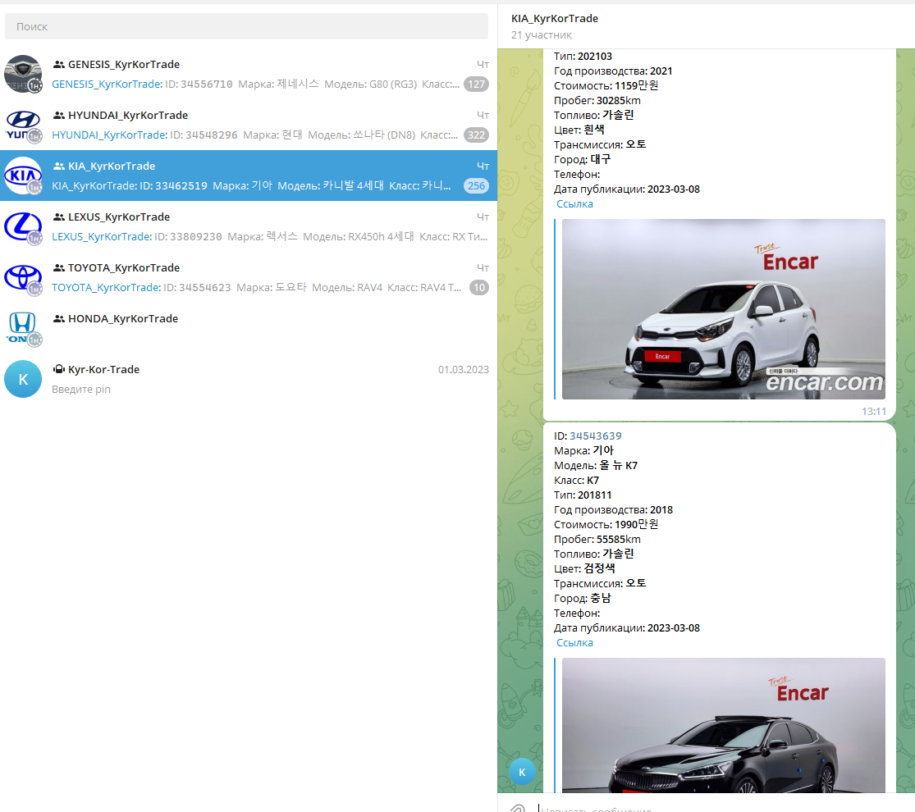Screen dimensions: 915x812
Task: Open the Ссылка link in the 1159만원 listing
Action: [x=574, y=203]
